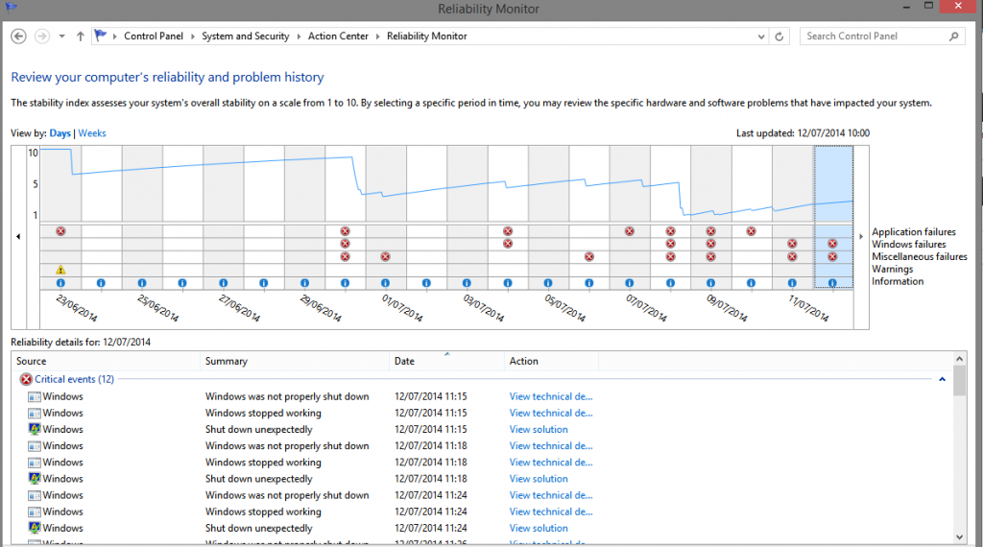Select the 11:24 Windows stopped working row
This screenshot has height=547, width=983.
482,511
